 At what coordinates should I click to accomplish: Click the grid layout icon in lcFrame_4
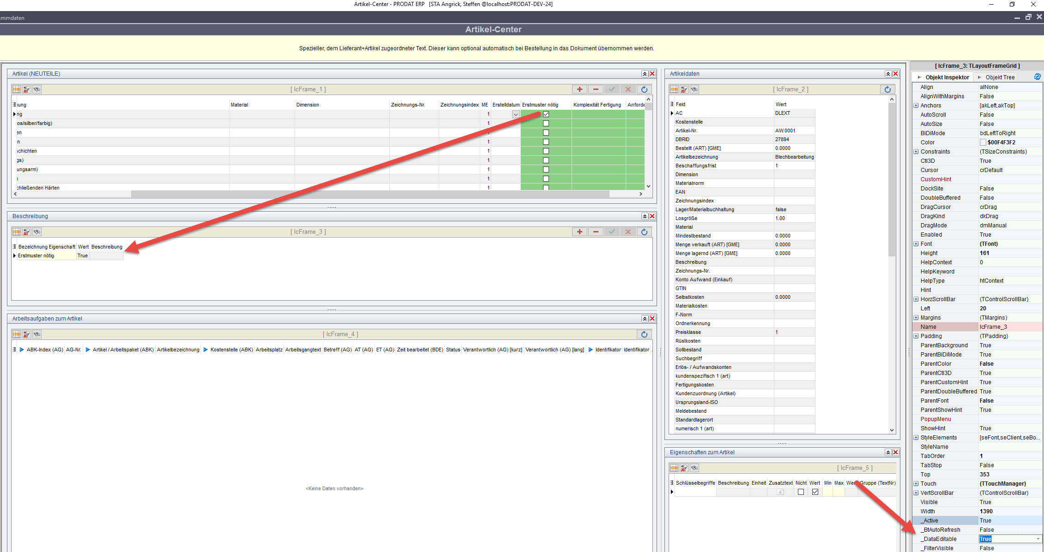17,334
